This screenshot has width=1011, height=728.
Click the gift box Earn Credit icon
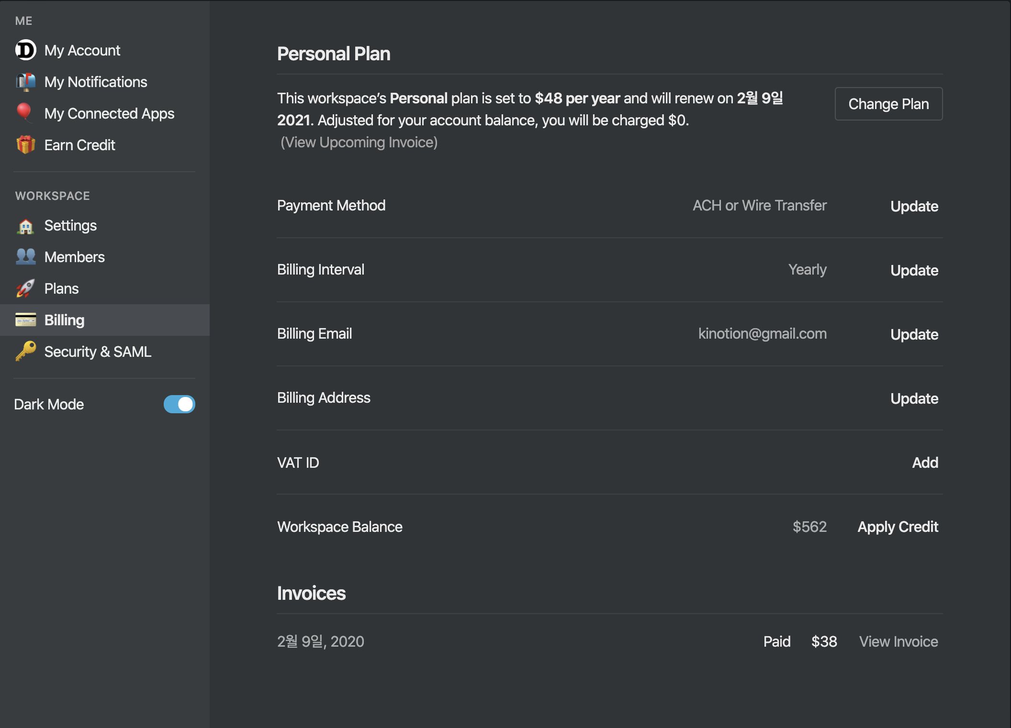click(25, 144)
